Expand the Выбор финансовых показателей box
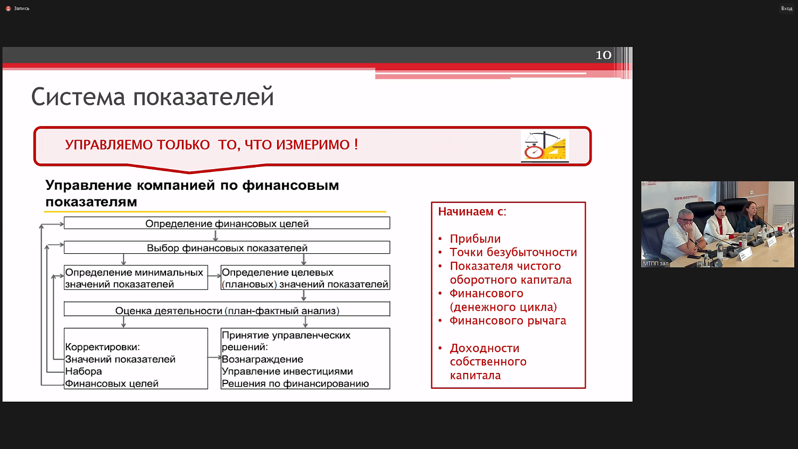Image resolution: width=798 pixels, height=449 pixels. click(227, 247)
